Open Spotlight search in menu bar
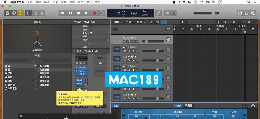The width and height of the screenshot is (260, 119). (x=249, y=2)
